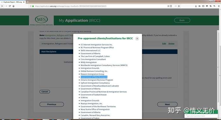Viewport: 221px width, 120px height.
Task: Bookmark this page with the star icon
Action: point(179,6)
